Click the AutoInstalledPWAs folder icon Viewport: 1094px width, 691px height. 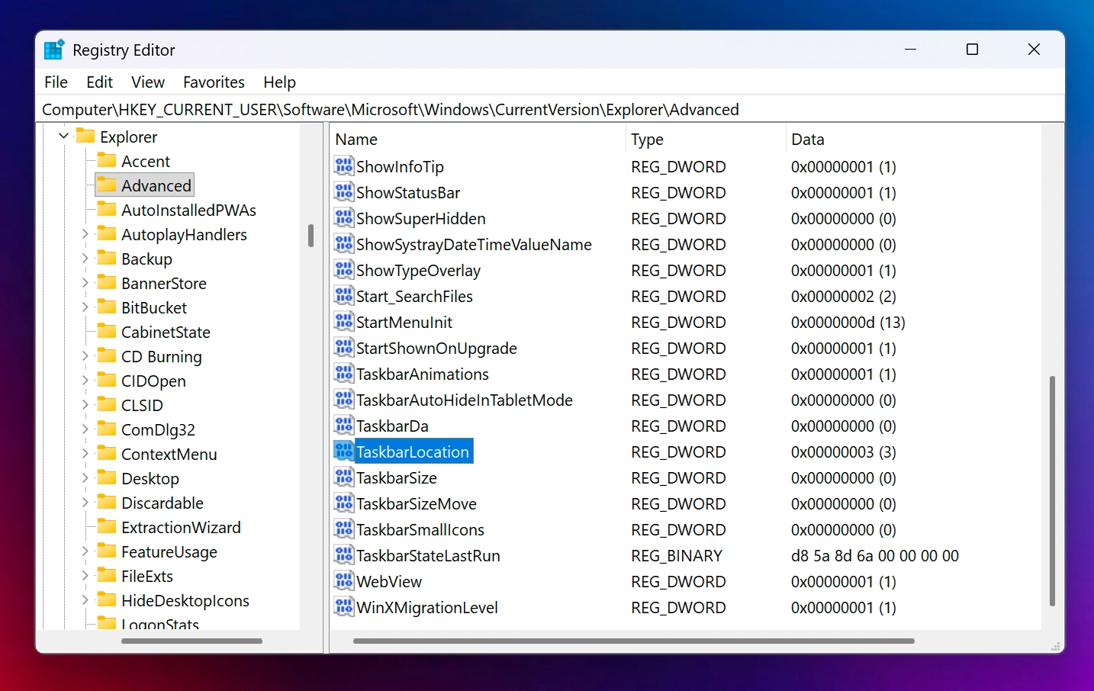108,209
